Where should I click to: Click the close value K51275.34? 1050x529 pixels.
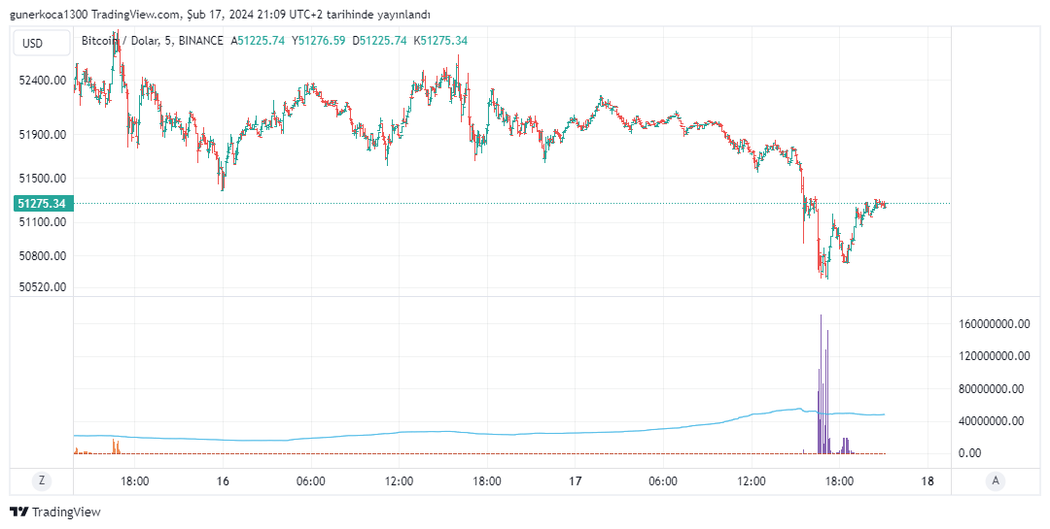pyautogui.click(x=440, y=40)
